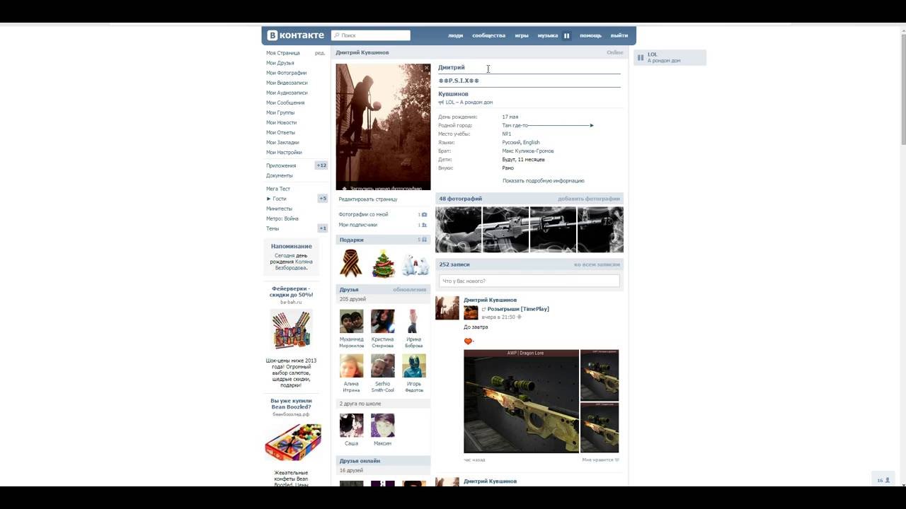Click обновления link in Друзья block
This screenshot has width=906, height=509.
(410, 289)
